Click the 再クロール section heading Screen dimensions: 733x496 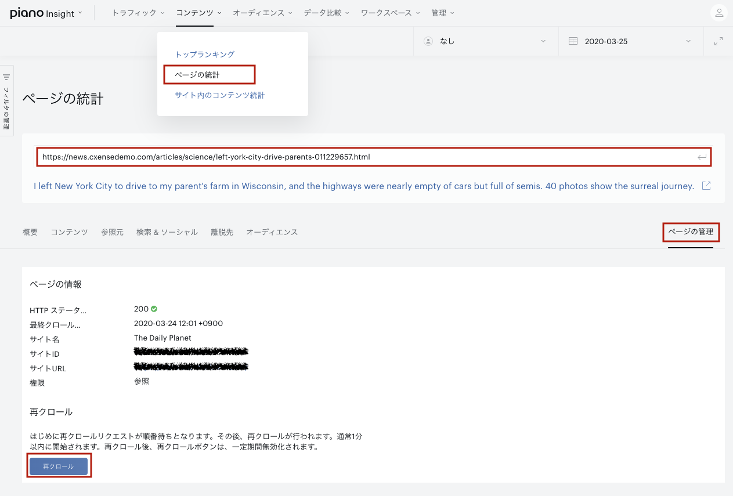[51, 412]
